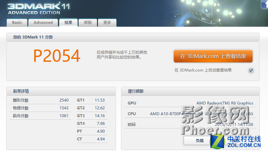
Task: Click the 结合分数 value 1061
Action: [x=64, y=116]
